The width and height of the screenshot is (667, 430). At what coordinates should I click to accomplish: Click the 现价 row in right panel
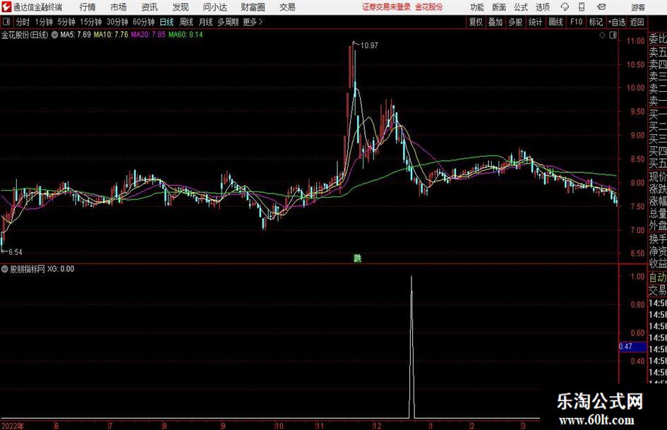tap(657, 177)
